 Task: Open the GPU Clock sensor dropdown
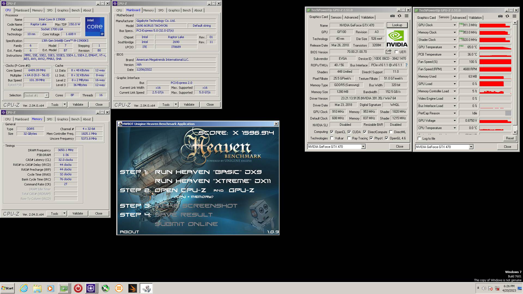pos(454,25)
